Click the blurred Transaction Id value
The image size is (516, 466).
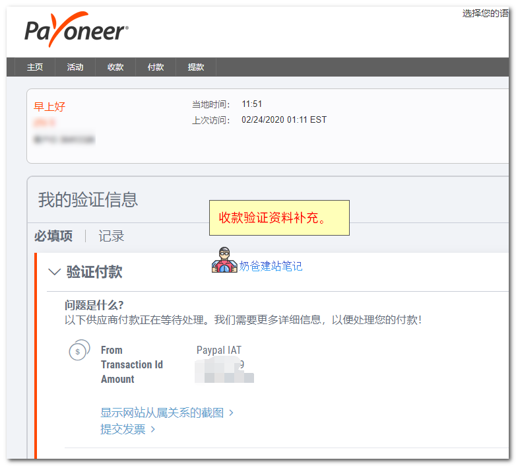point(220,364)
